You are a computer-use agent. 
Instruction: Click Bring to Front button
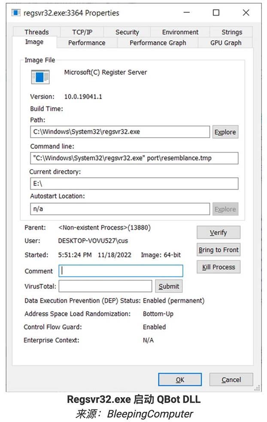point(218,250)
